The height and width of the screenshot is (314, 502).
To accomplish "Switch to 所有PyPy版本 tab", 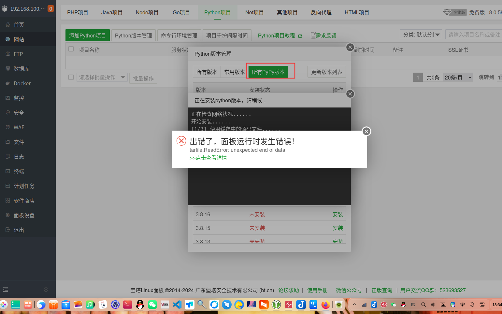I will [268, 72].
